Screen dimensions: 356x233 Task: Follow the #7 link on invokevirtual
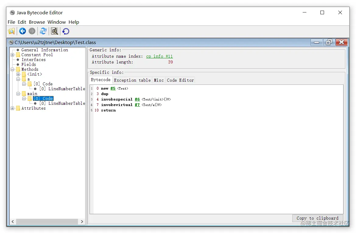click(x=137, y=105)
